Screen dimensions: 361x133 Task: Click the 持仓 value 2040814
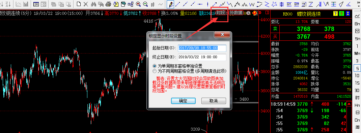(301, 78)
